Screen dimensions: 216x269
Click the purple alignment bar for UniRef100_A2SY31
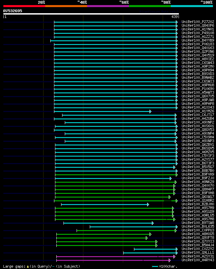pyautogui.click(x=115, y=256)
